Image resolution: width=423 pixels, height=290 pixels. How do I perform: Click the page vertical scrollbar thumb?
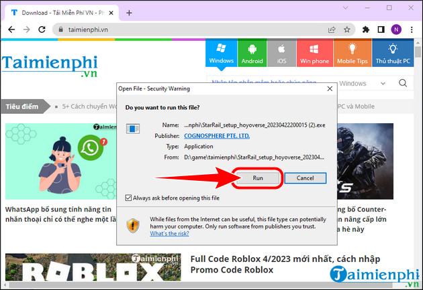(x=418, y=52)
